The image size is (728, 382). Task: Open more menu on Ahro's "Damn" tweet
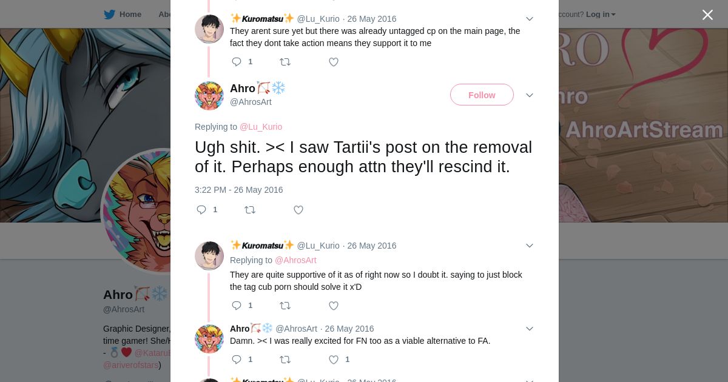point(529,329)
